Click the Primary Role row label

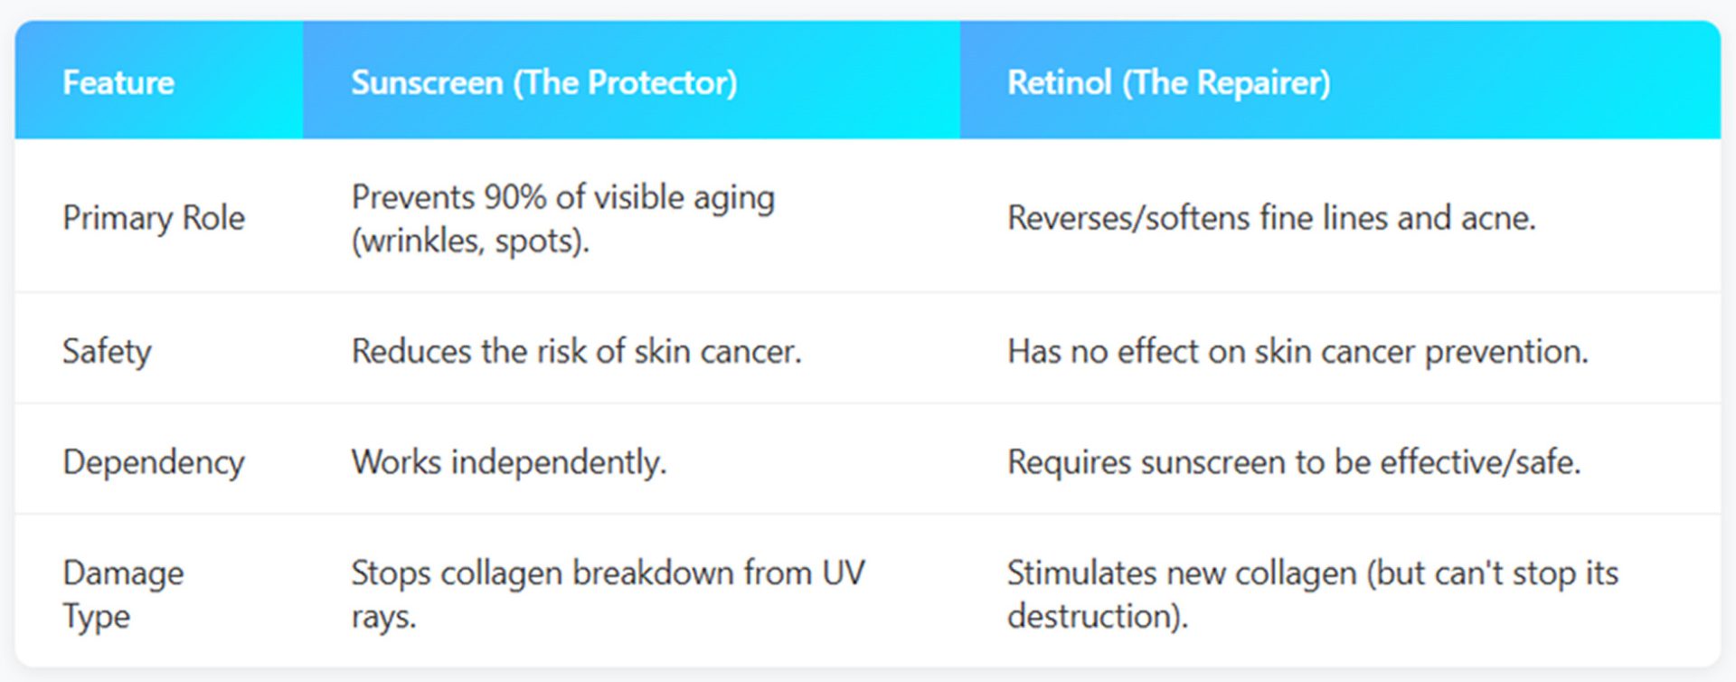(x=154, y=218)
